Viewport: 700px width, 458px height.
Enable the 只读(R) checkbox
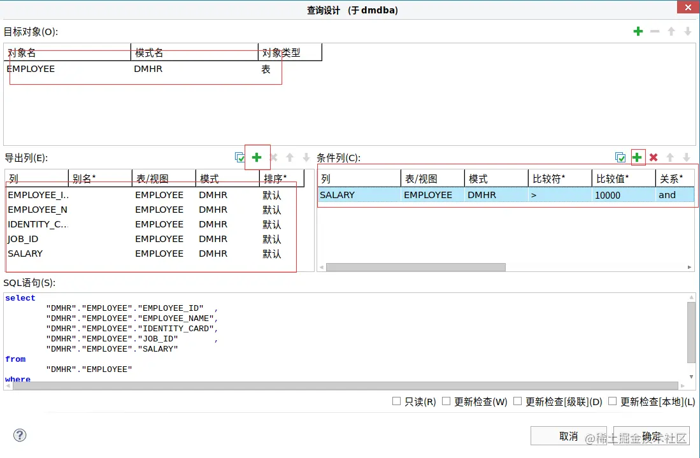point(396,401)
